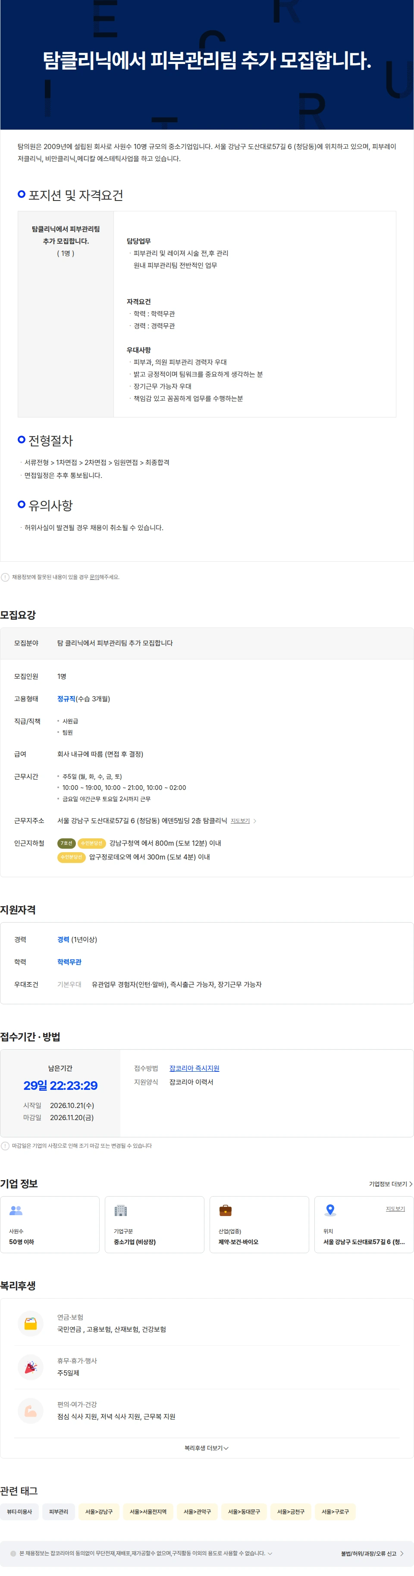
Task: Click the 기업구분 중소기업 (비상장) card
Action: pyautogui.click(x=154, y=1225)
